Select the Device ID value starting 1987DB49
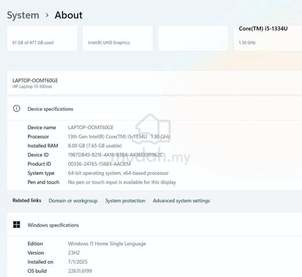Viewport: 302px width, 277px height. tap(115, 155)
